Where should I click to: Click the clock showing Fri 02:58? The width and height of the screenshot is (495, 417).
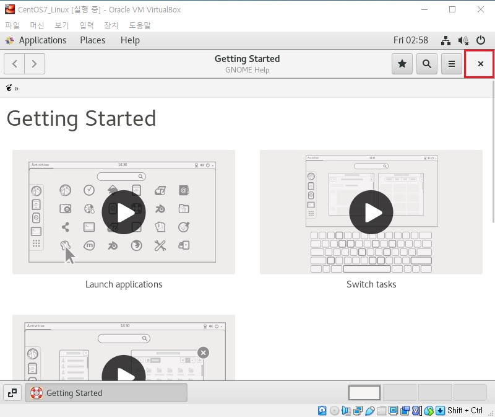[x=410, y=40]
